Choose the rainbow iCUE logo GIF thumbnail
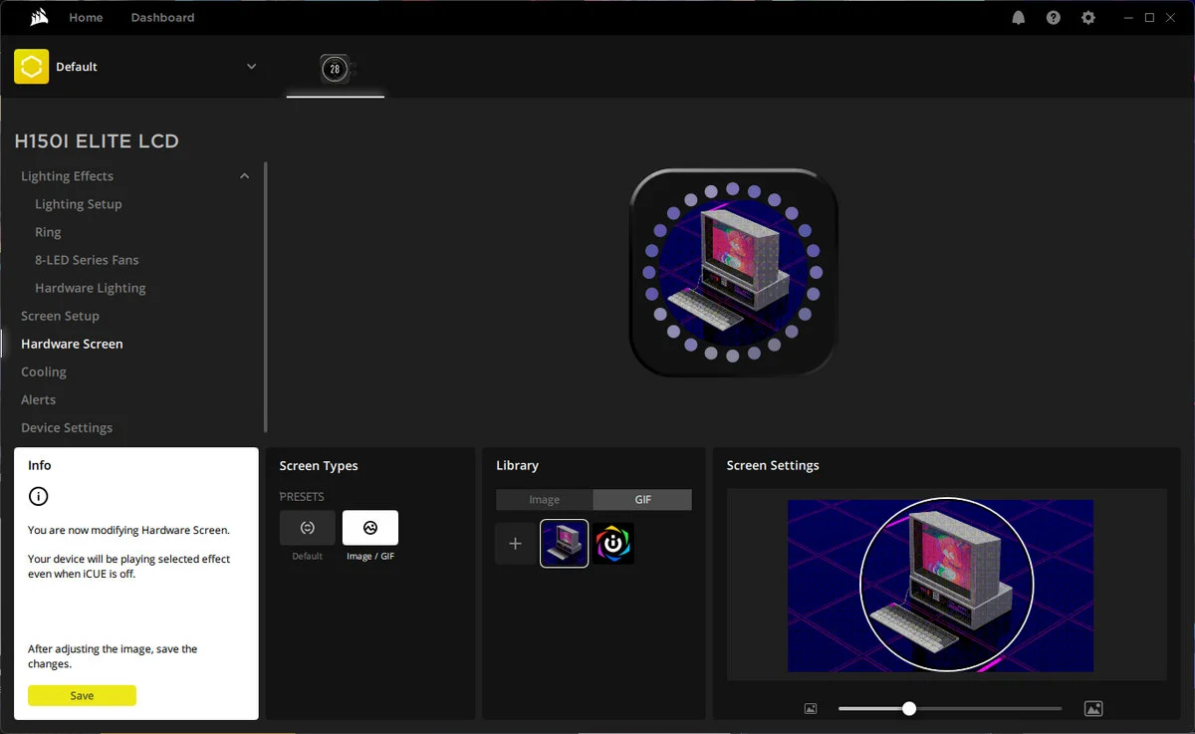This screenshot has height=734, width=1195. [613, 544]
